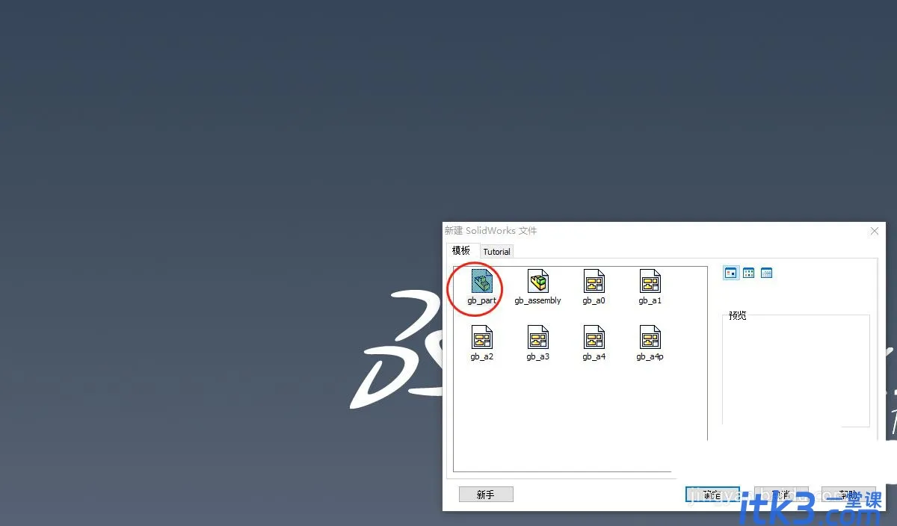897x526 pixels.
Task: Confirm with the 确定 button
Action: tap(712, 495)
